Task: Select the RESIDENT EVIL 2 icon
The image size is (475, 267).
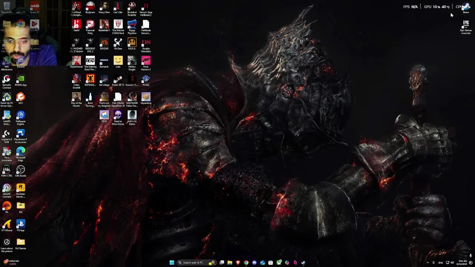Action: (90, 45)
